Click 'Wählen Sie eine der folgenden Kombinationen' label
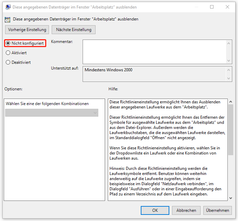The width and height of the screenshot is (238, 221). click(x=47, y=104)
